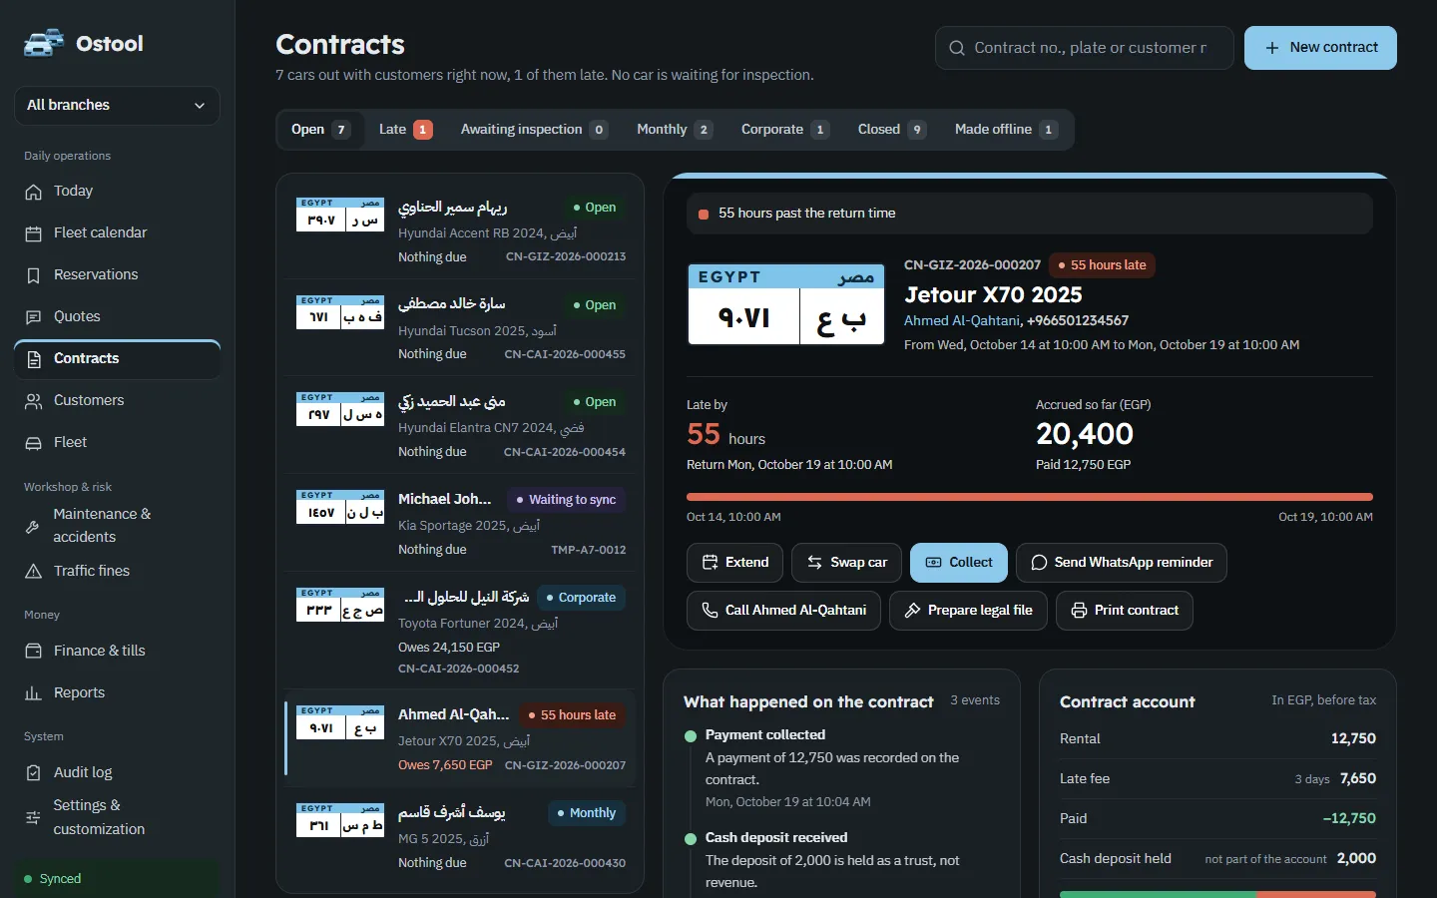This screenshot has height=898, width=1437.
Task: Expand the All branches dropdown
Action: [117, 105]
